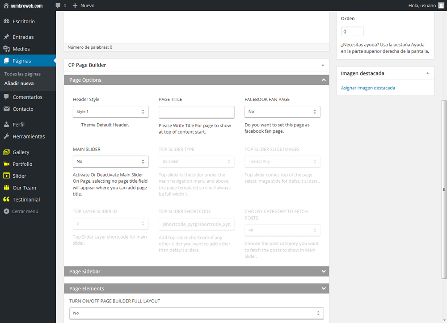Open the Header Style dropdown
The width and height of the screenshot is (447, 323).
110,112
